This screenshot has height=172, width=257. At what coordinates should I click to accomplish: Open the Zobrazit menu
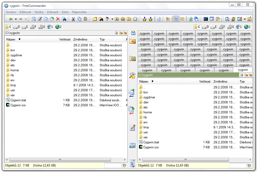52,12
